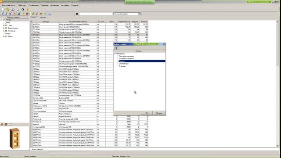
Task: Collapse Материалы node in the dialog
Action: [x=115, y=54]
